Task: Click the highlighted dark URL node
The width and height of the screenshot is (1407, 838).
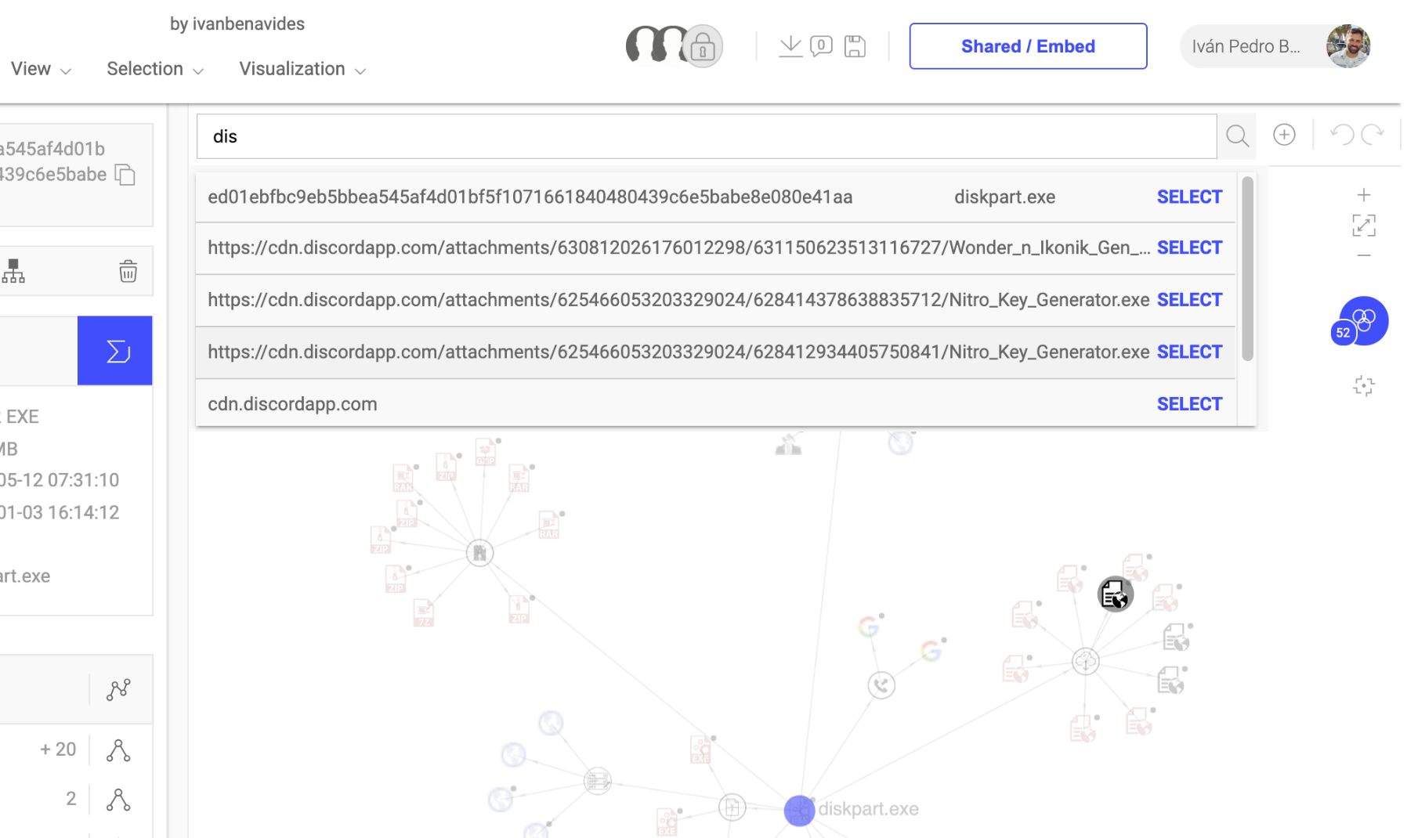Action: tap(1116, 594)
